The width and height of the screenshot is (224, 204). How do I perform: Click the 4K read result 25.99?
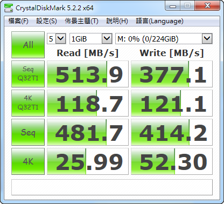88,161
